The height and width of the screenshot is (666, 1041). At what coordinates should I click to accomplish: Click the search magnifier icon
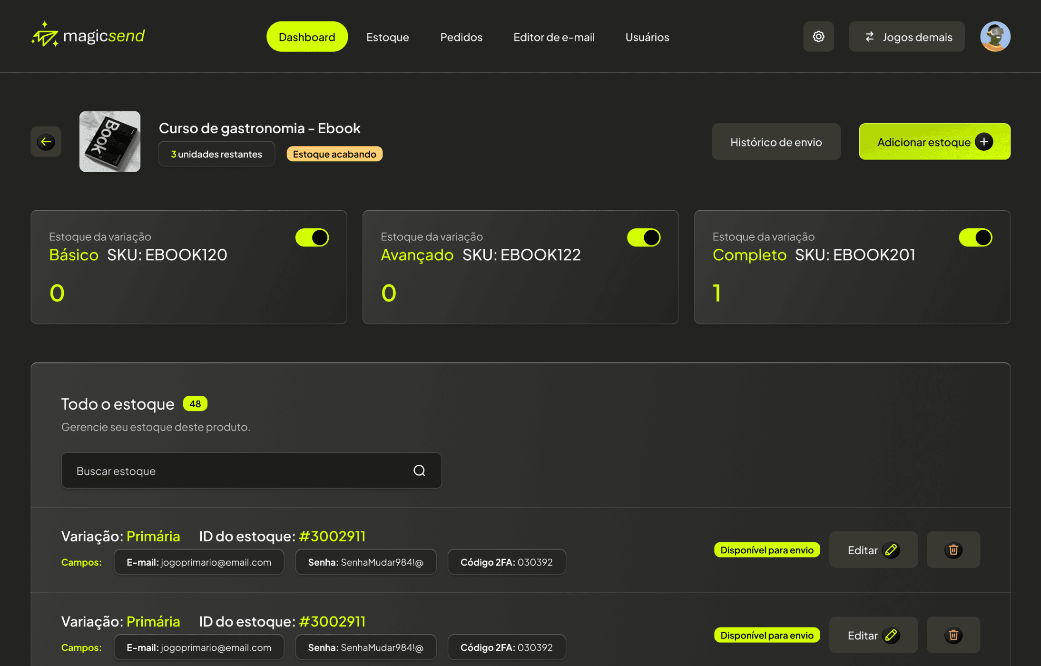coord(419,470)
